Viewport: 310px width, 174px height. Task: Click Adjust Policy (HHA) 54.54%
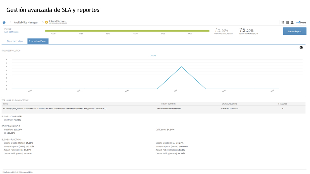(17, 150)
